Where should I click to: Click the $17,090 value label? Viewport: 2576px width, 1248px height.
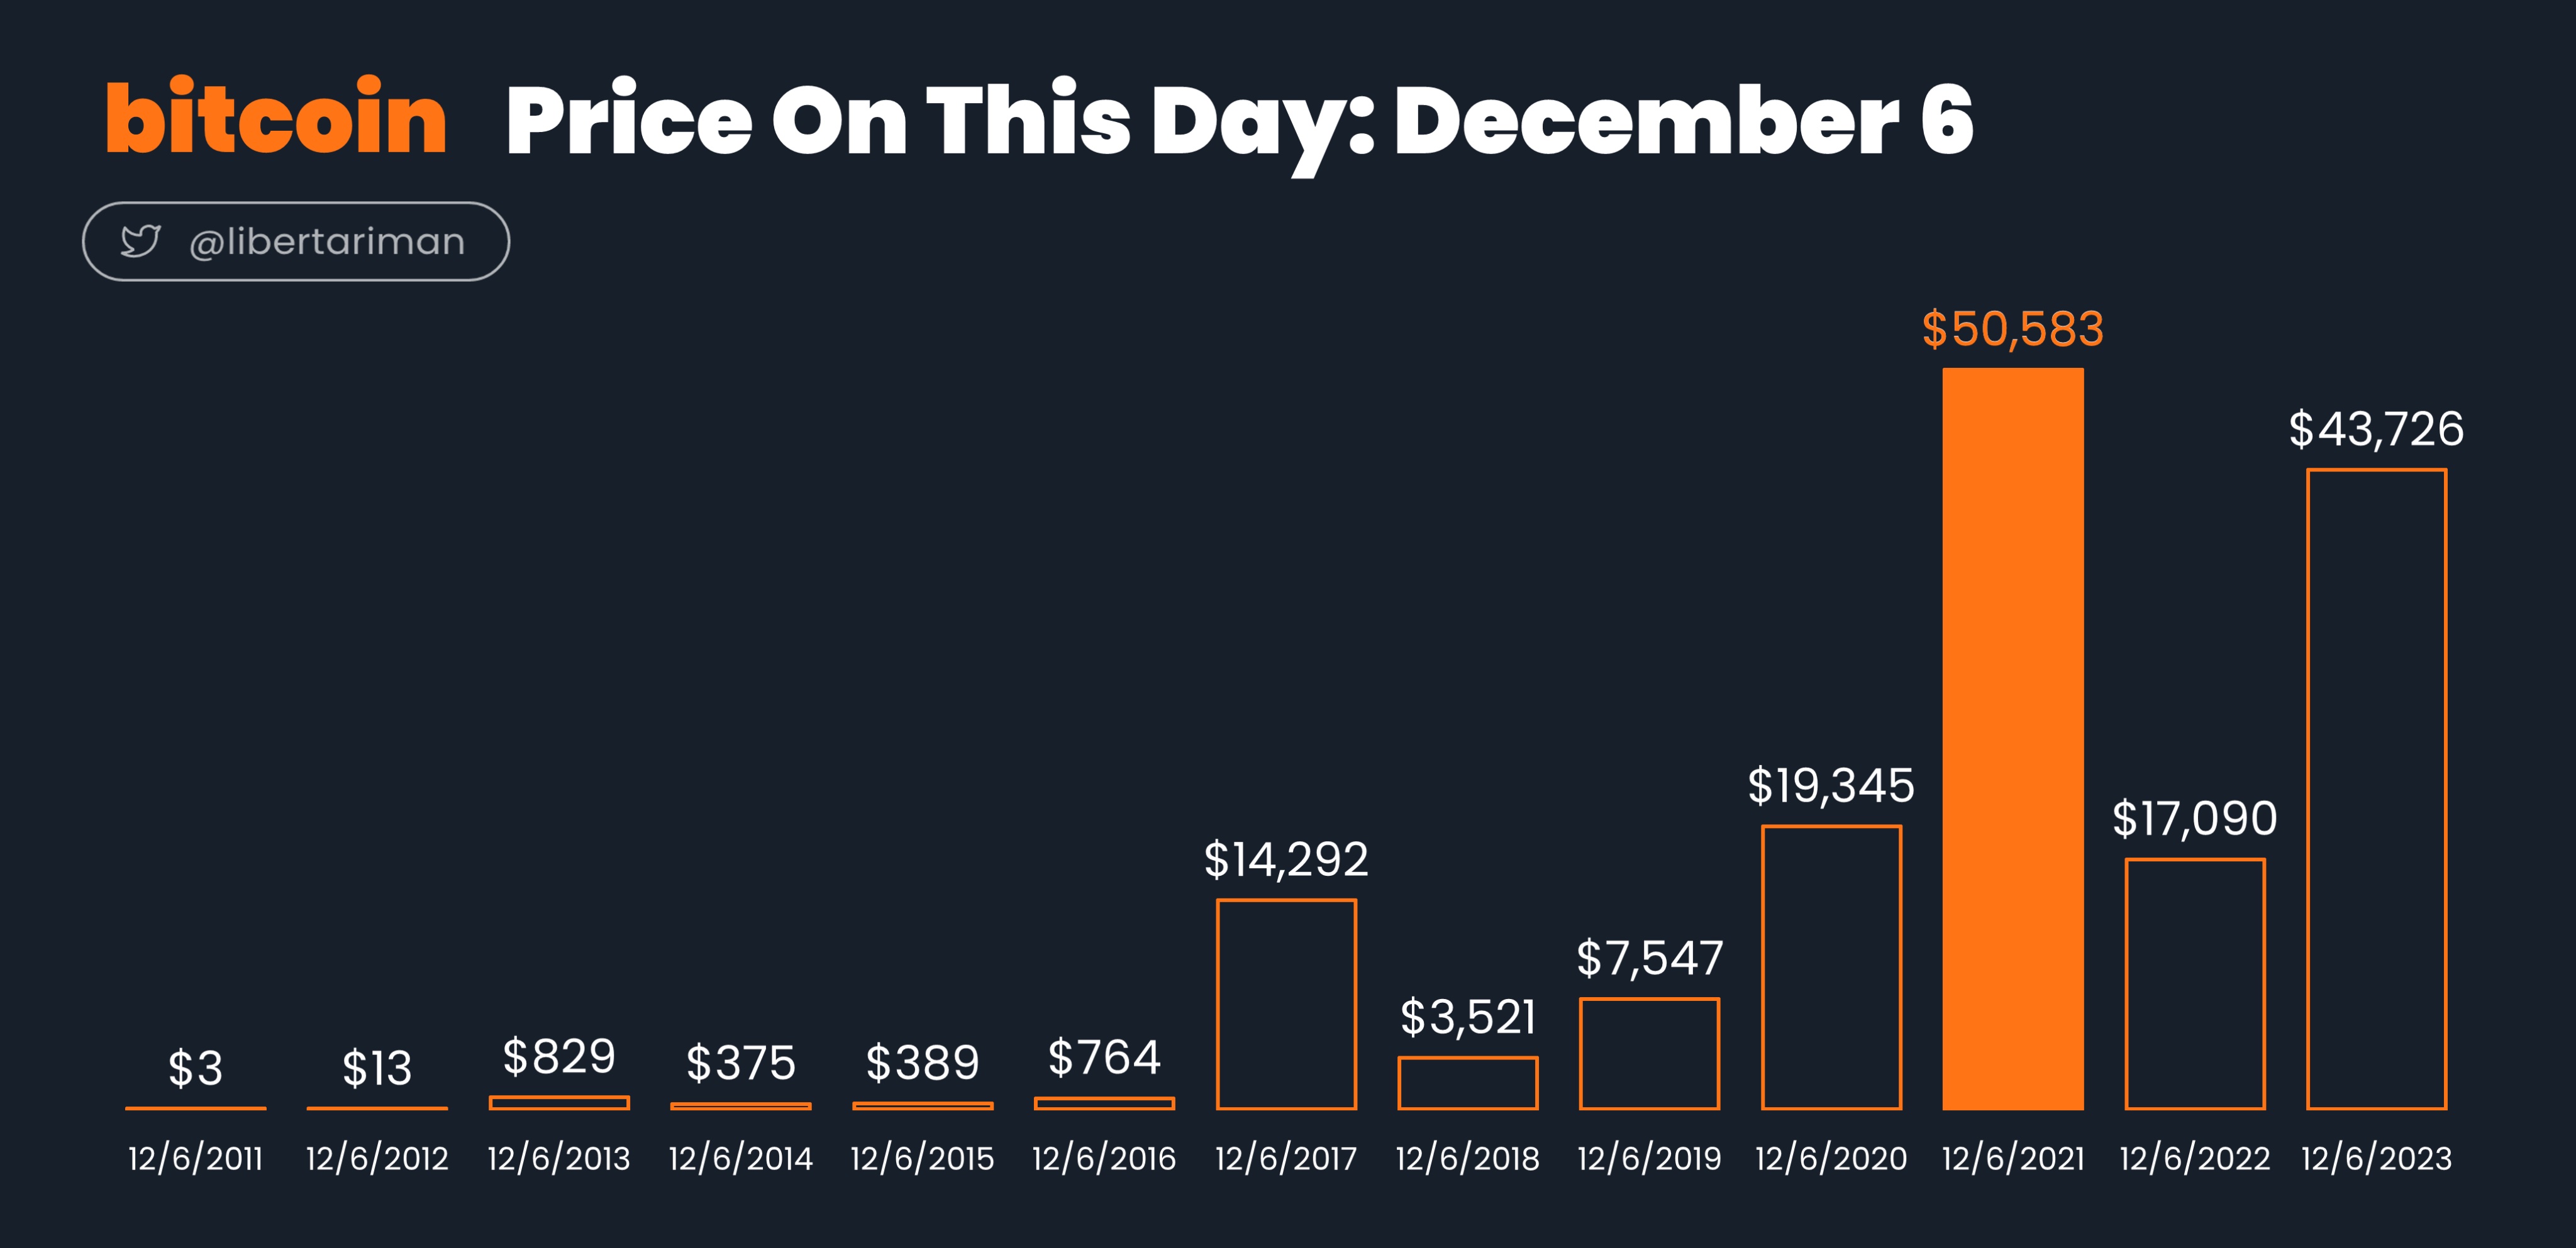pos(2195,819)
